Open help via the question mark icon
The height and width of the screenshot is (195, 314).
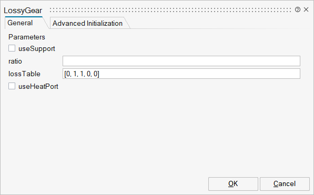(x=298, y=9)
